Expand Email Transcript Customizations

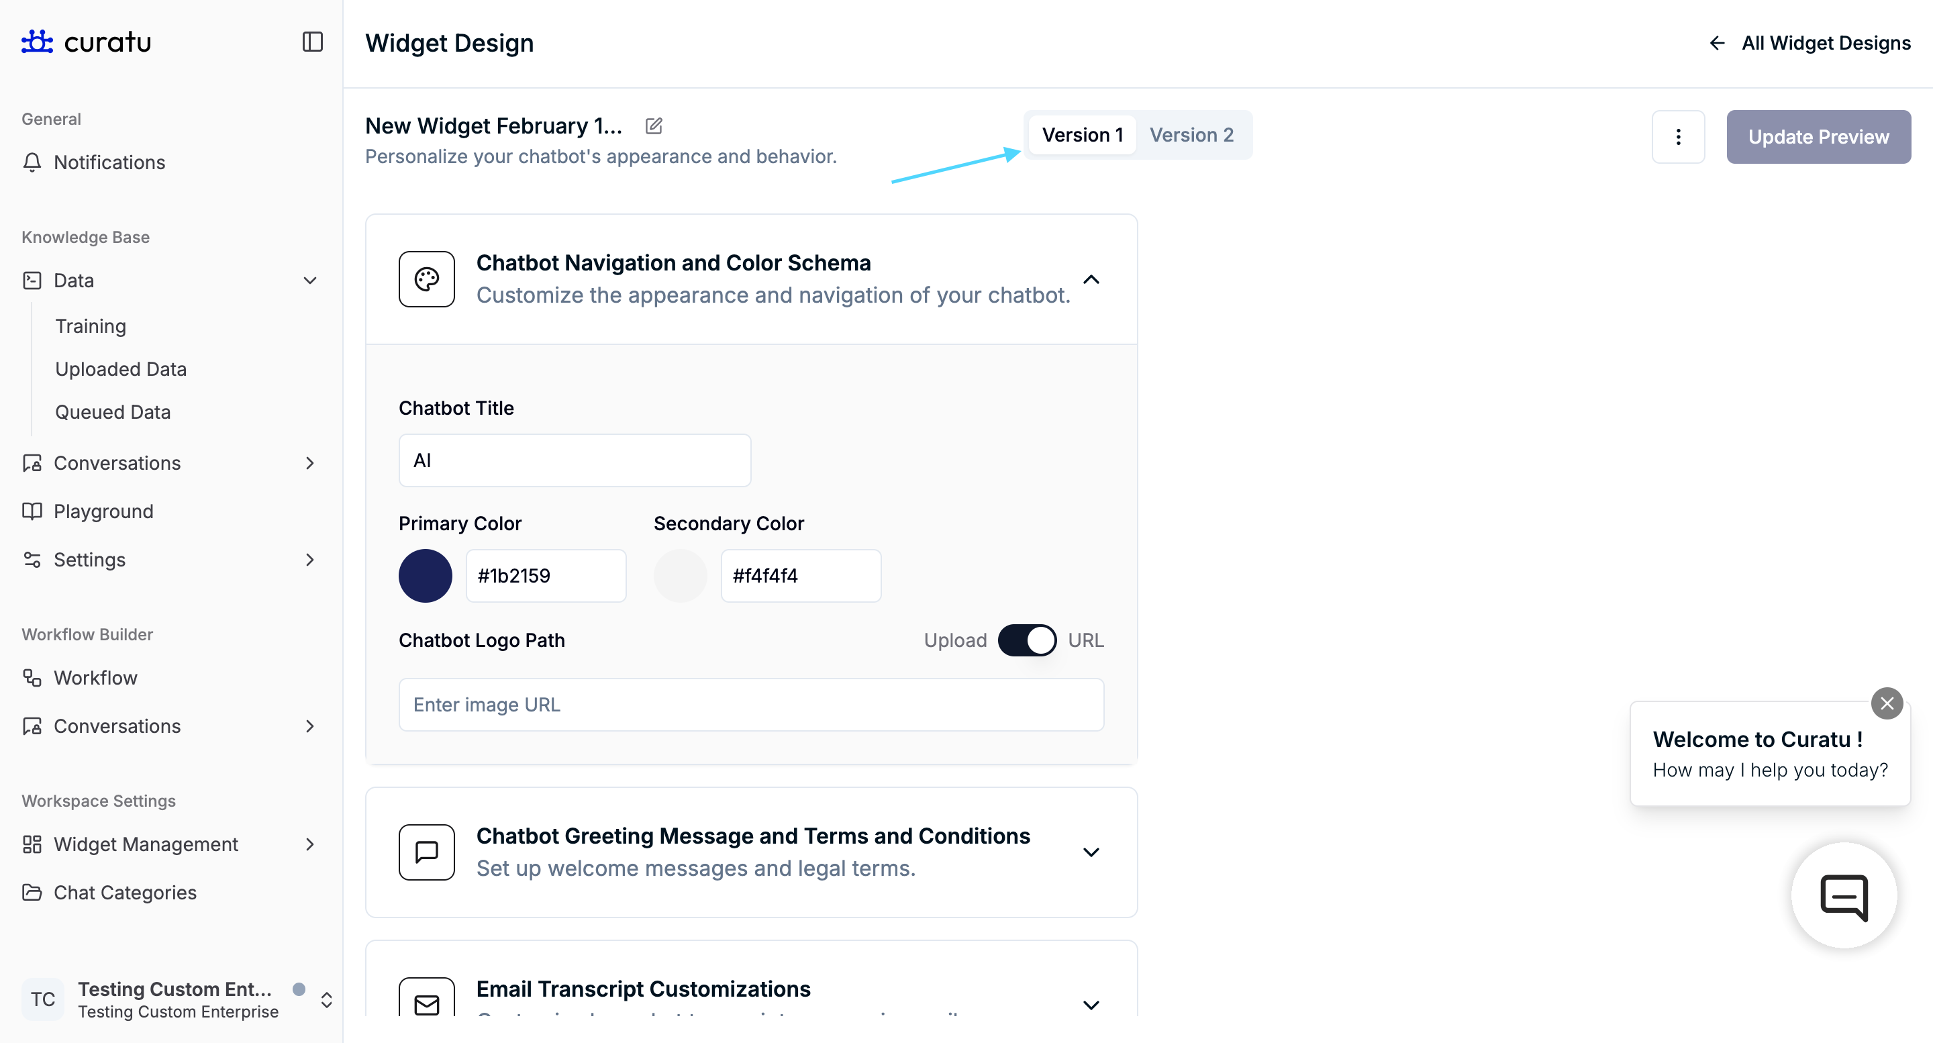click(x=1091, y=1004)
